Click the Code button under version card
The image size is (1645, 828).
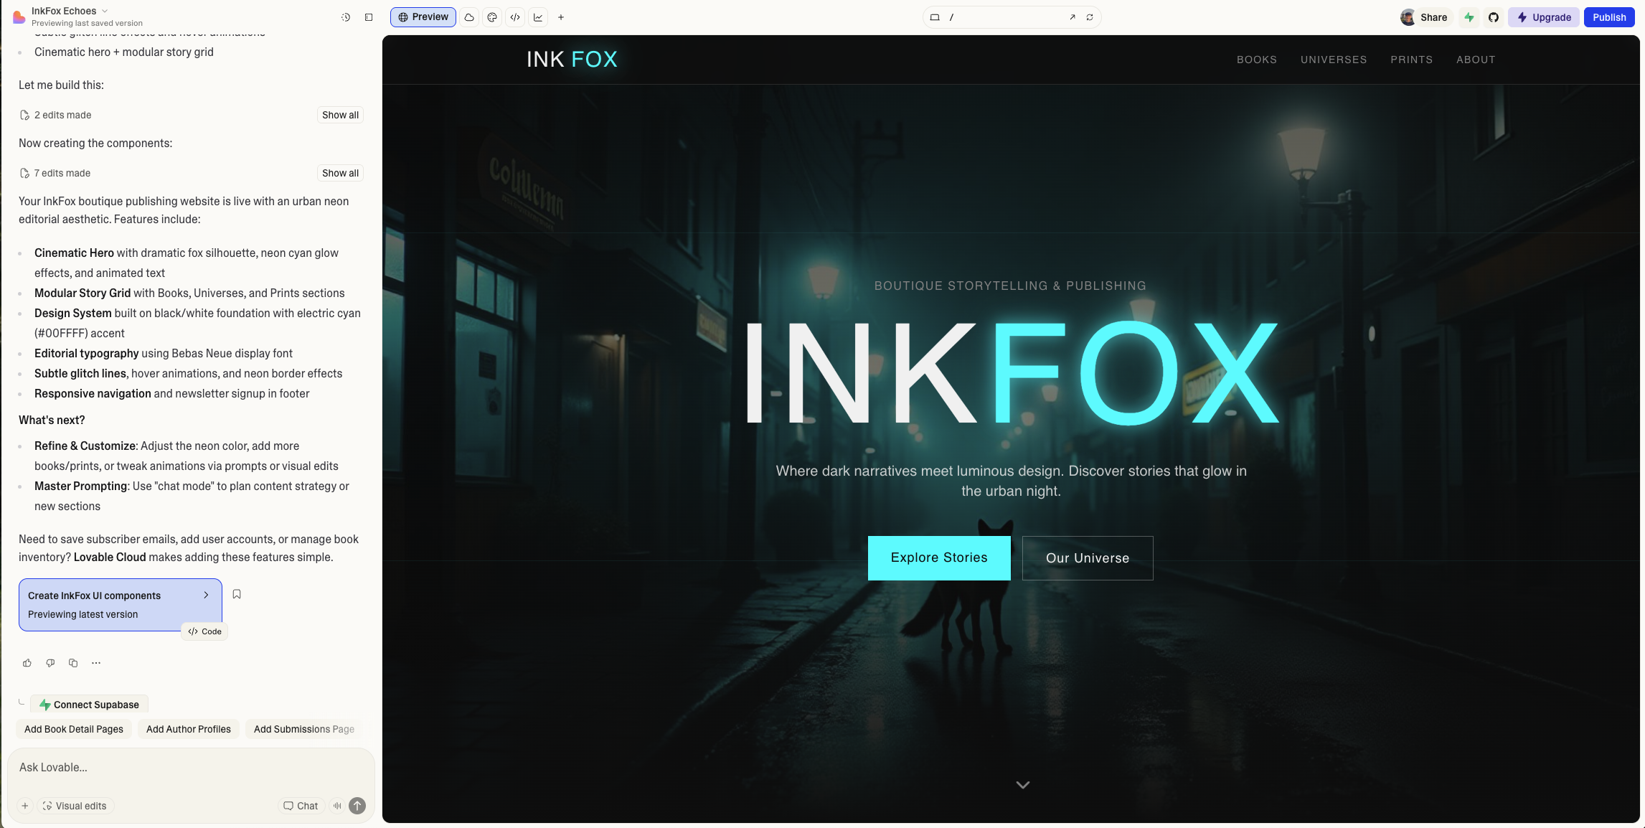point(204,631)
